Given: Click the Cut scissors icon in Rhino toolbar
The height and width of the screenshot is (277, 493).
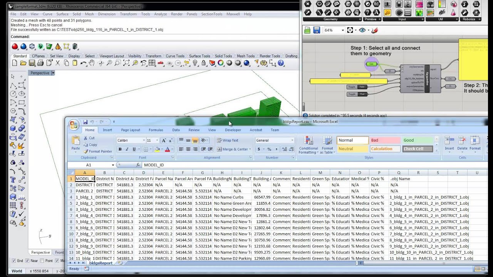Looking at the screenshot, I should [58, 63].
